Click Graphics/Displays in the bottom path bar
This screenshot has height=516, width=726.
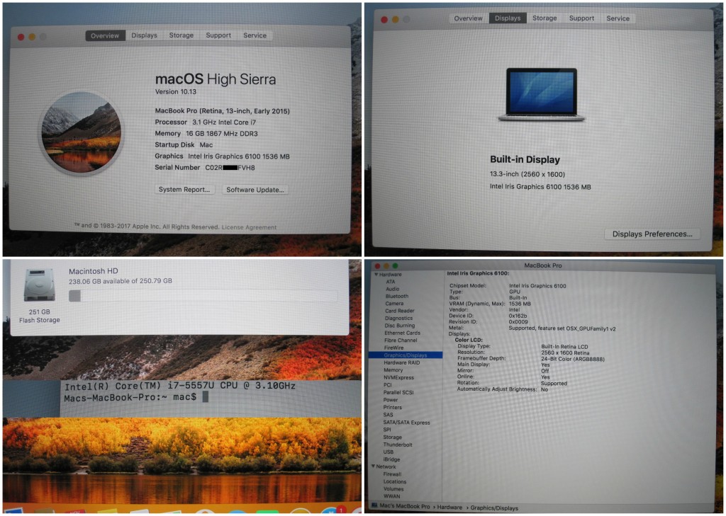494,508
